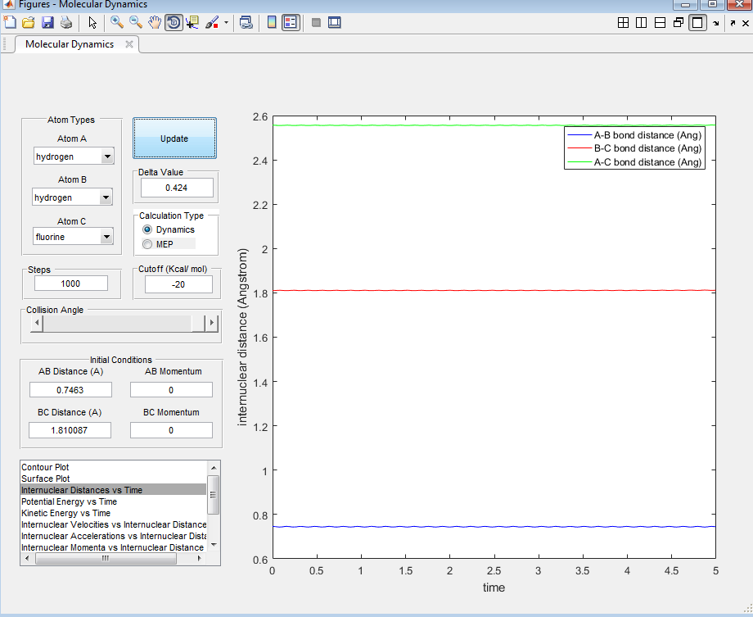Insert Colorbar from the toolbar
This screenshot has width=753, height=617.
tap(272, 23)
